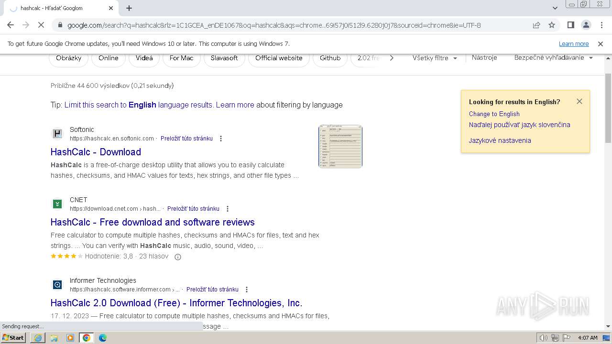Select Online filter chip

point(109,58)
